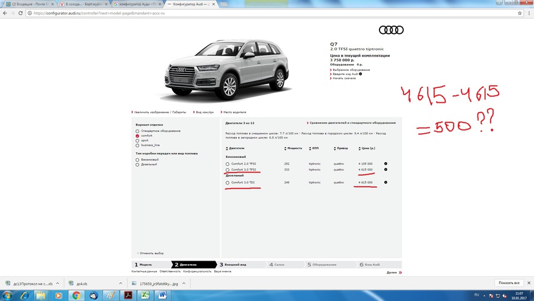Go to step 5 Оборудование
This screenshot has width=534, height=301.
pyautogui.click(x=330, y=265)
